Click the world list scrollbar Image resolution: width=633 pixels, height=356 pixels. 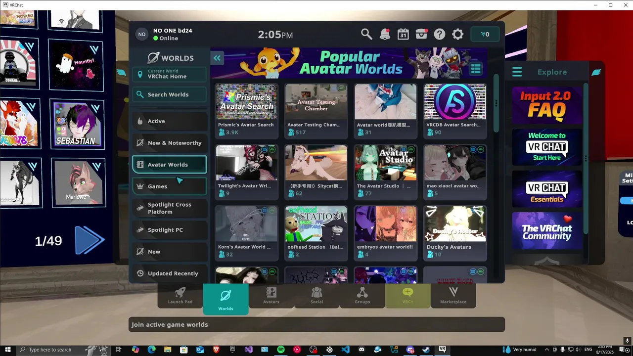pos(496,103)
